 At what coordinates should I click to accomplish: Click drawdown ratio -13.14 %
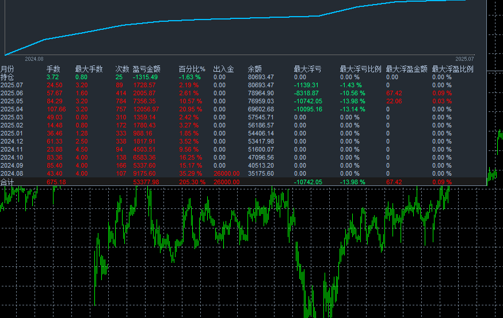click(353, 110)
